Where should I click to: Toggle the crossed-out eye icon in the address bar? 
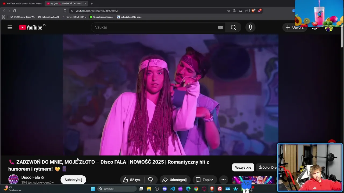click(228, 11)
